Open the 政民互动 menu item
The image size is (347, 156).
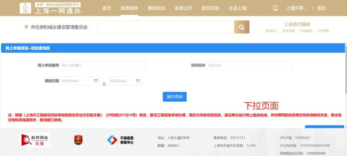[x=210, y=8]
